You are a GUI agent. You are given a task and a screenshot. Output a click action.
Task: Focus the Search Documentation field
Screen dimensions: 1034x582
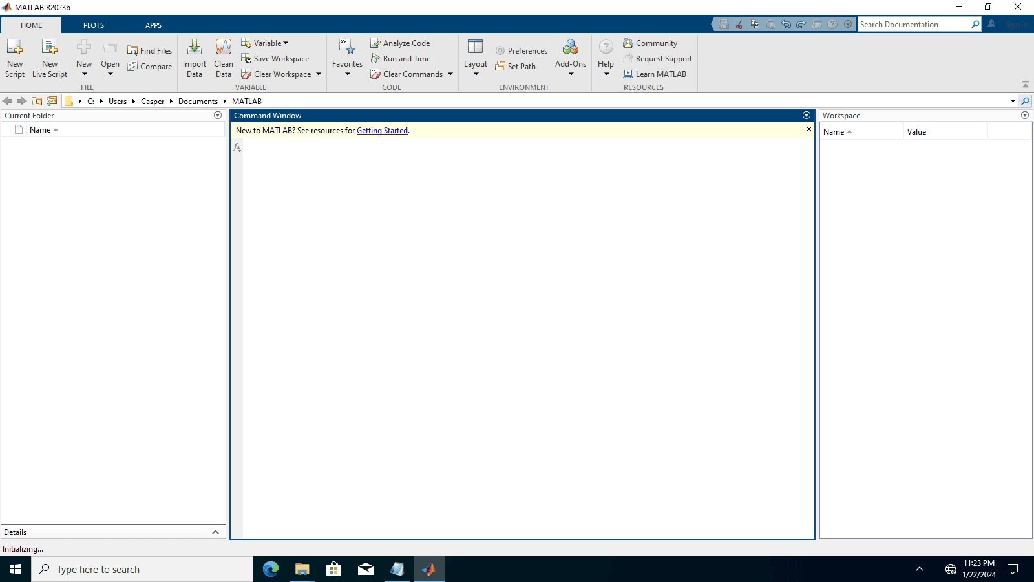(x=913, y=25)
